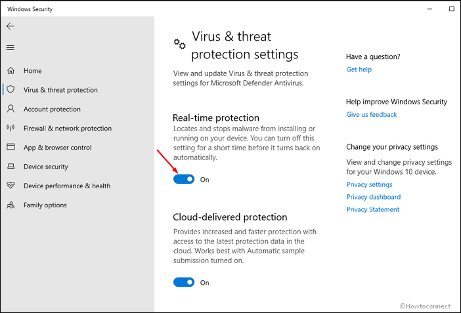
Task: Open Firewall & network protection antenna icon
Action: pos(11,128)
